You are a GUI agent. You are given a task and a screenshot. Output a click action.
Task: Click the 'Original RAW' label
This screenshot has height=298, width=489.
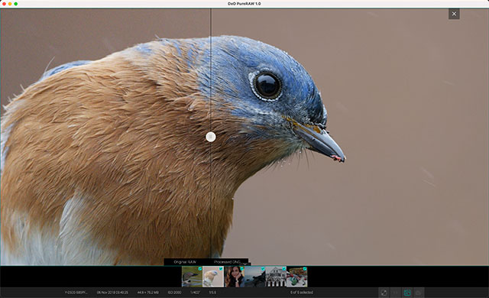coord(185,262)
